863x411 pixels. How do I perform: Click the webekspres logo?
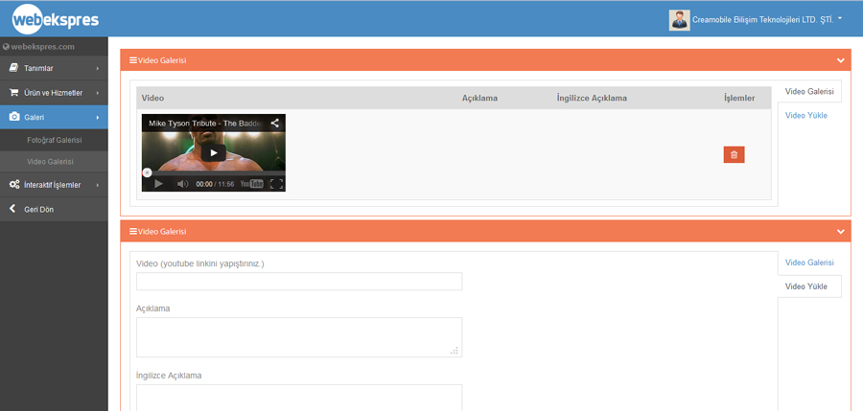[55, 19]
